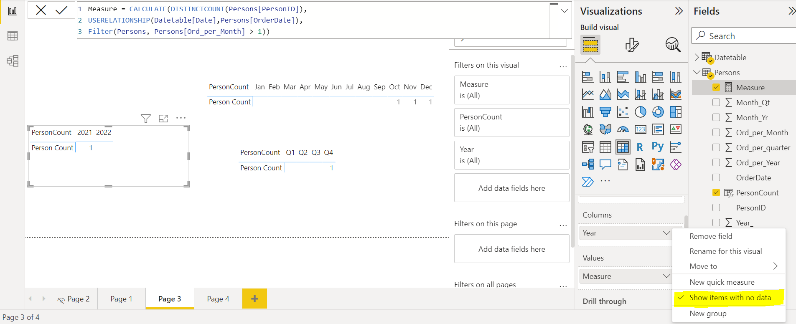The width and height of the screenshot is (796, 324).
Task: Check the Ord_per_quarter field checkbox
Action: point(716,147)
